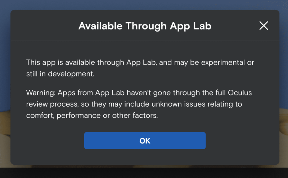Click the 'comfort, performance or other factors.' line
The width and height of the screenshot is (288, 178).
click(x=92, y=116)
